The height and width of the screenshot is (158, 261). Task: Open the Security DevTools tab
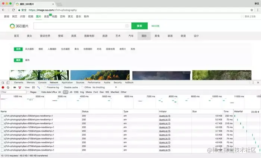coord(117,82)
